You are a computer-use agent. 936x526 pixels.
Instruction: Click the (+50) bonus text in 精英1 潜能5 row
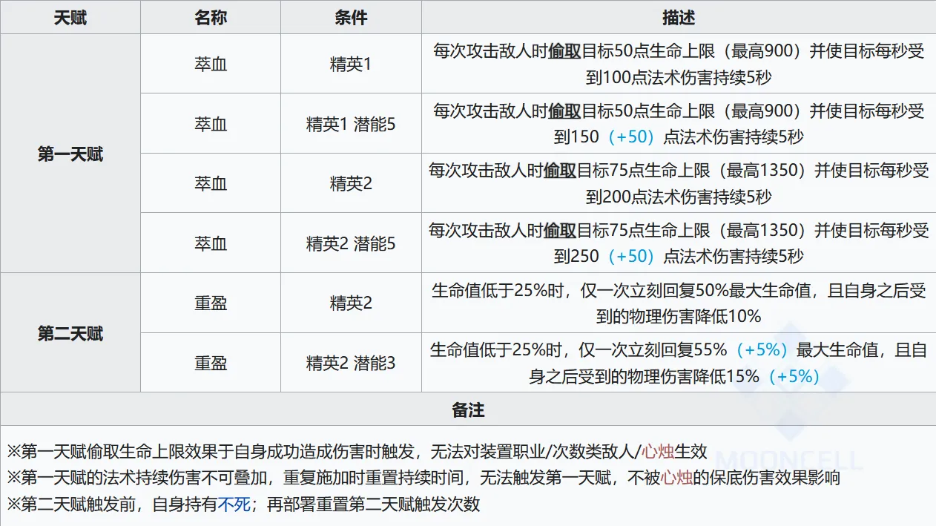click(631, 137)
